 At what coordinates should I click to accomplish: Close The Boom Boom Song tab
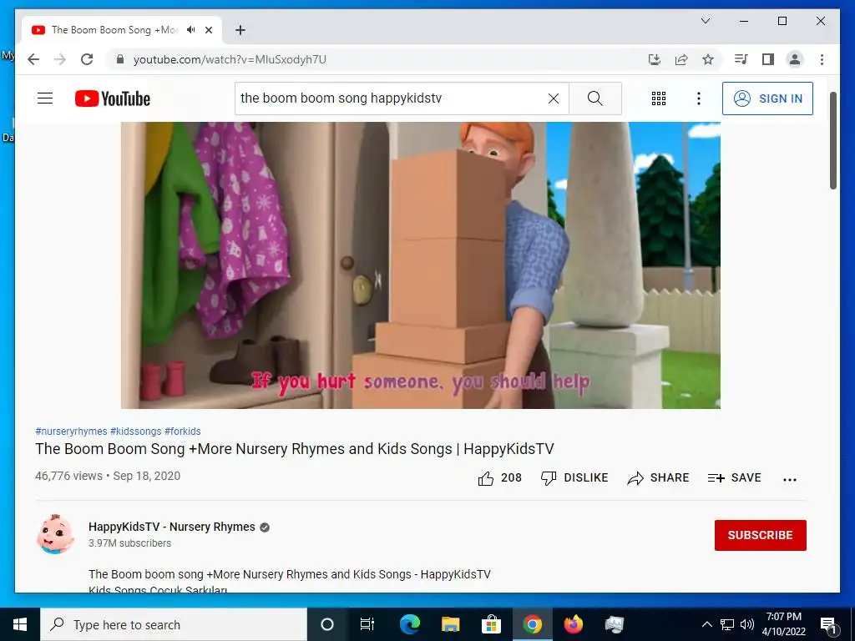point(208,30)
